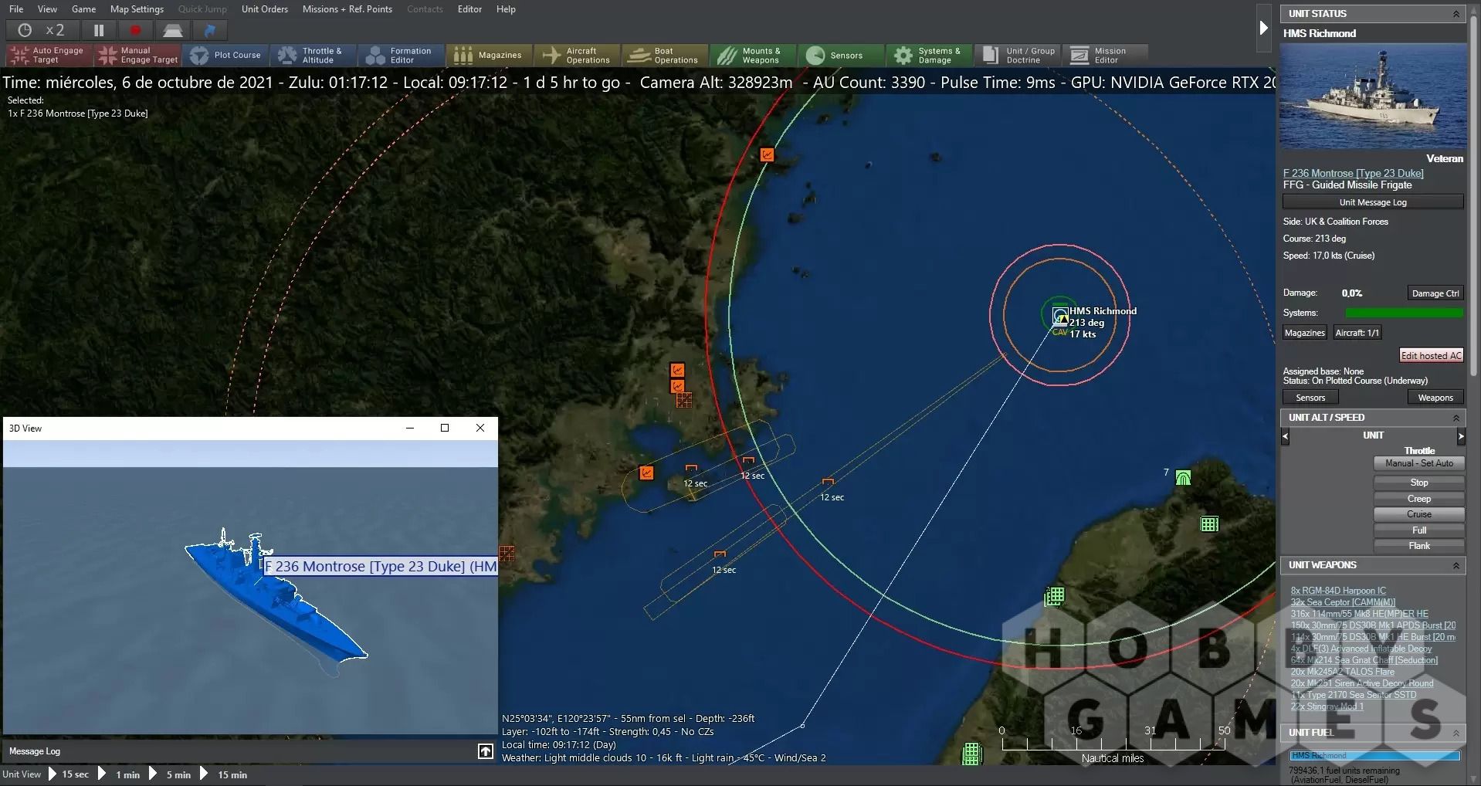Click the gray trapezoid toolbar icon

(x=172, y=30)
